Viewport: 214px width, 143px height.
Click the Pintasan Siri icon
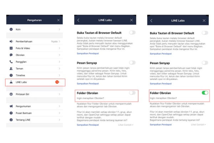pyautogui.click(x=11, y=94)
